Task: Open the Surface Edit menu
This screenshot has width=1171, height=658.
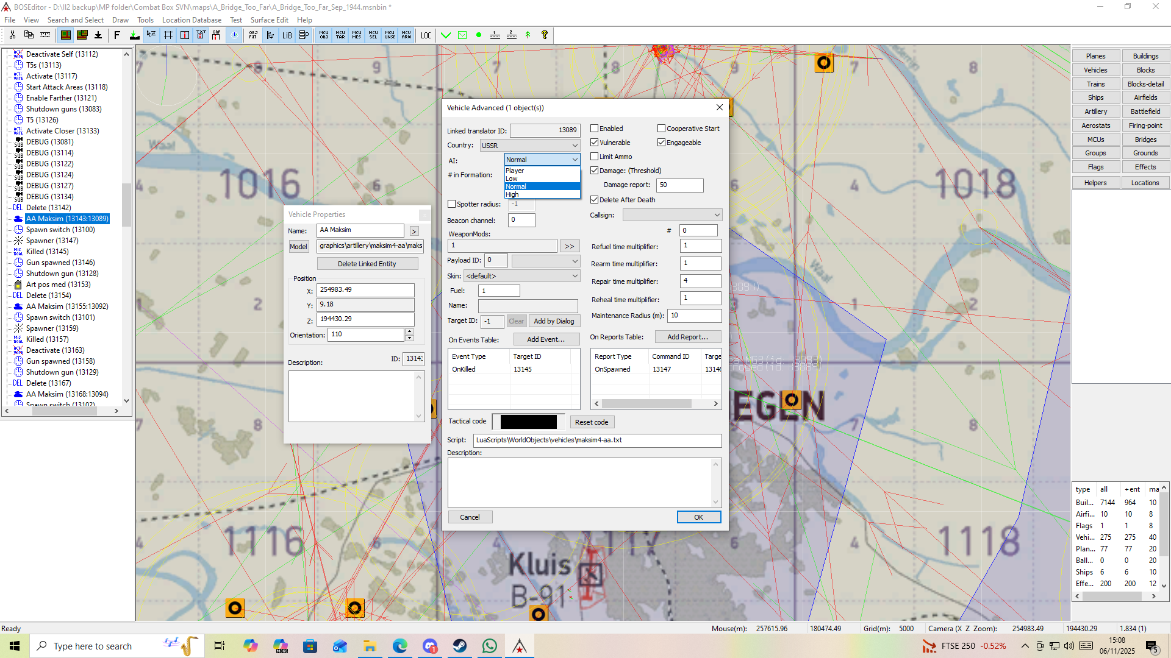Action: pyautogui.click(x=269, y=20)
